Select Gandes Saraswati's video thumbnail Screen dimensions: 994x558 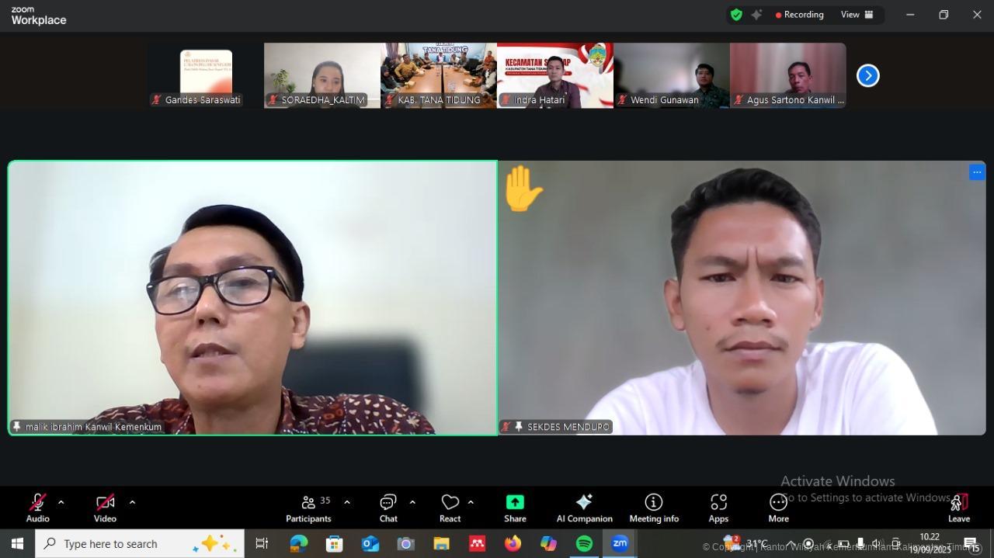tap(206, 75)
